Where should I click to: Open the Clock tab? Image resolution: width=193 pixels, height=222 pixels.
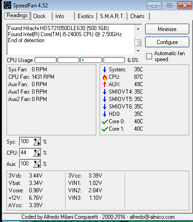pyautogui.click(x=41, y=16)
